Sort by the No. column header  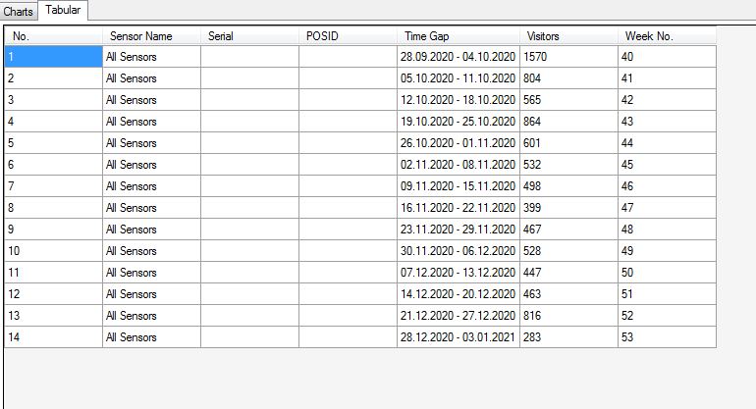click(x=53, y=36)
